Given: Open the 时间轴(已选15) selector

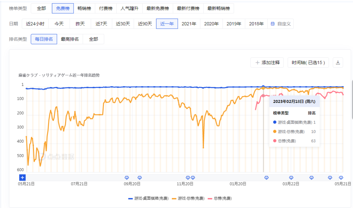Looking at the screenshot, I should click(x=309, y=62).
